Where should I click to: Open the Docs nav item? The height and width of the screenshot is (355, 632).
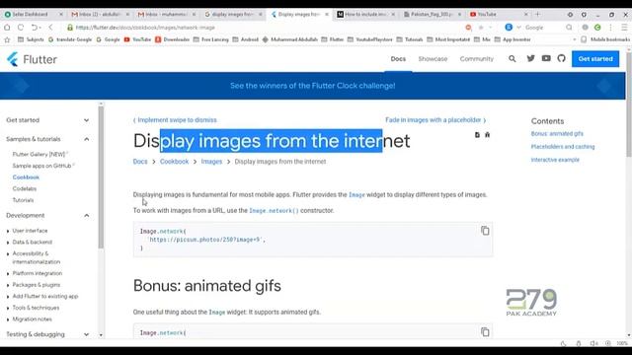tap(398, 59)
